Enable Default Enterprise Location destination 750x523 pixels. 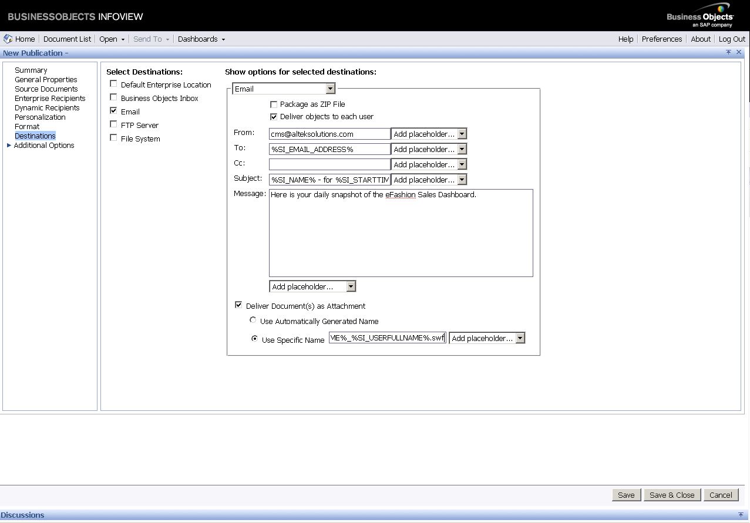pyautogui.click(x=113, y=84)
